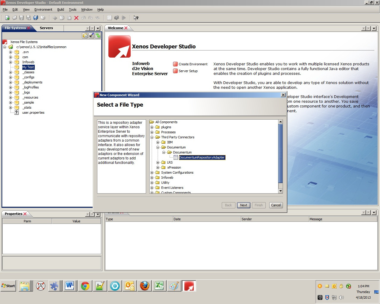Select the My Test folder in File Systems
The image size is (380, 304).
pyautogui.click(x=28, y=67)
